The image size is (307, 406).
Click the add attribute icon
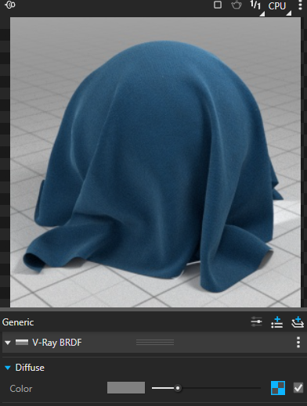[298, 322]
